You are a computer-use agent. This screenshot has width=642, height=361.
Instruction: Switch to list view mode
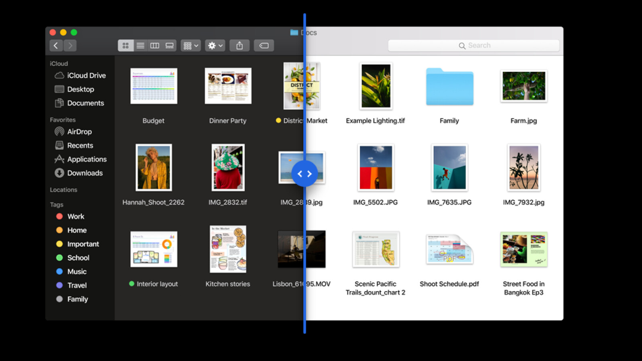(140, 46)
